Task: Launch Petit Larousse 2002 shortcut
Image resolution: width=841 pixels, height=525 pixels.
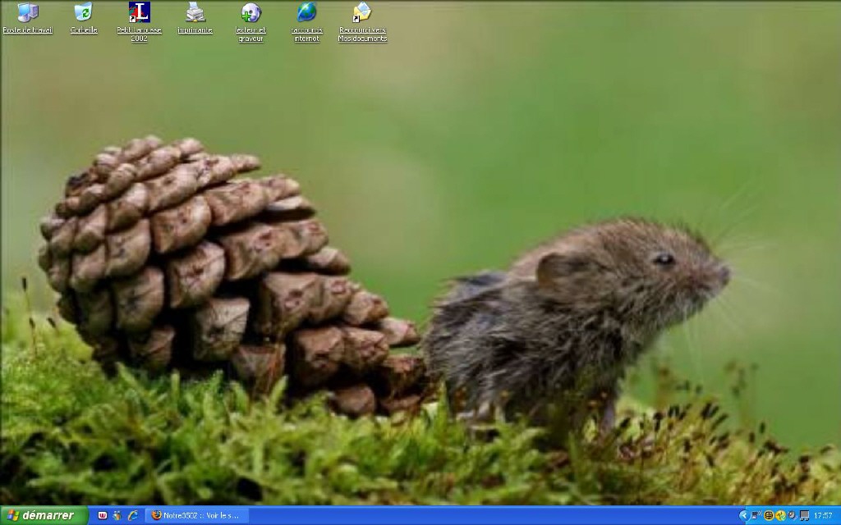Action: [139, 13]
